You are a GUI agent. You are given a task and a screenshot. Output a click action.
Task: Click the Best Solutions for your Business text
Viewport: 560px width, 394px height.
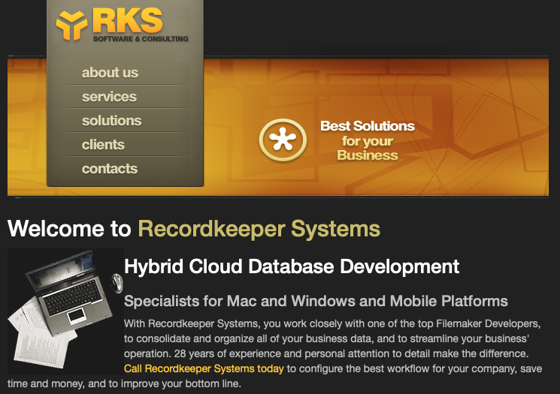[368, 140]
